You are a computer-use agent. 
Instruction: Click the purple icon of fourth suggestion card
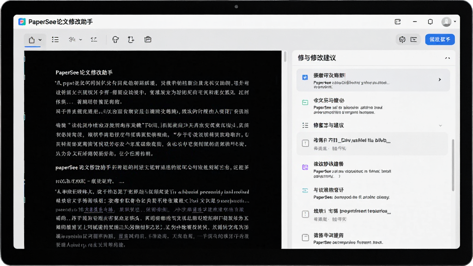[305, 167]
